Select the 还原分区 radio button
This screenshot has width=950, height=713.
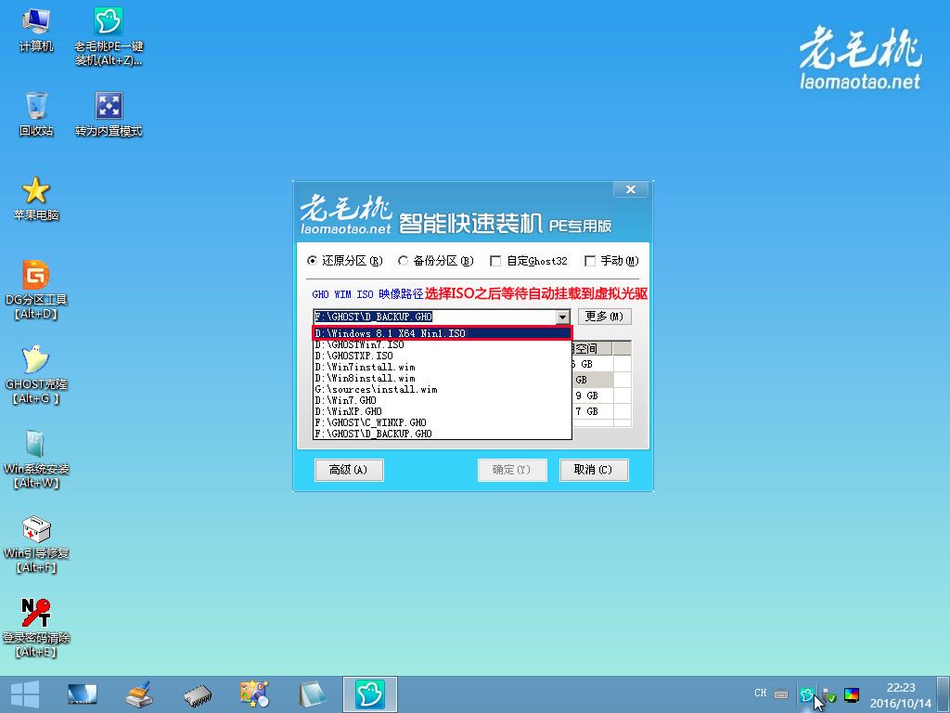point(313,261)
